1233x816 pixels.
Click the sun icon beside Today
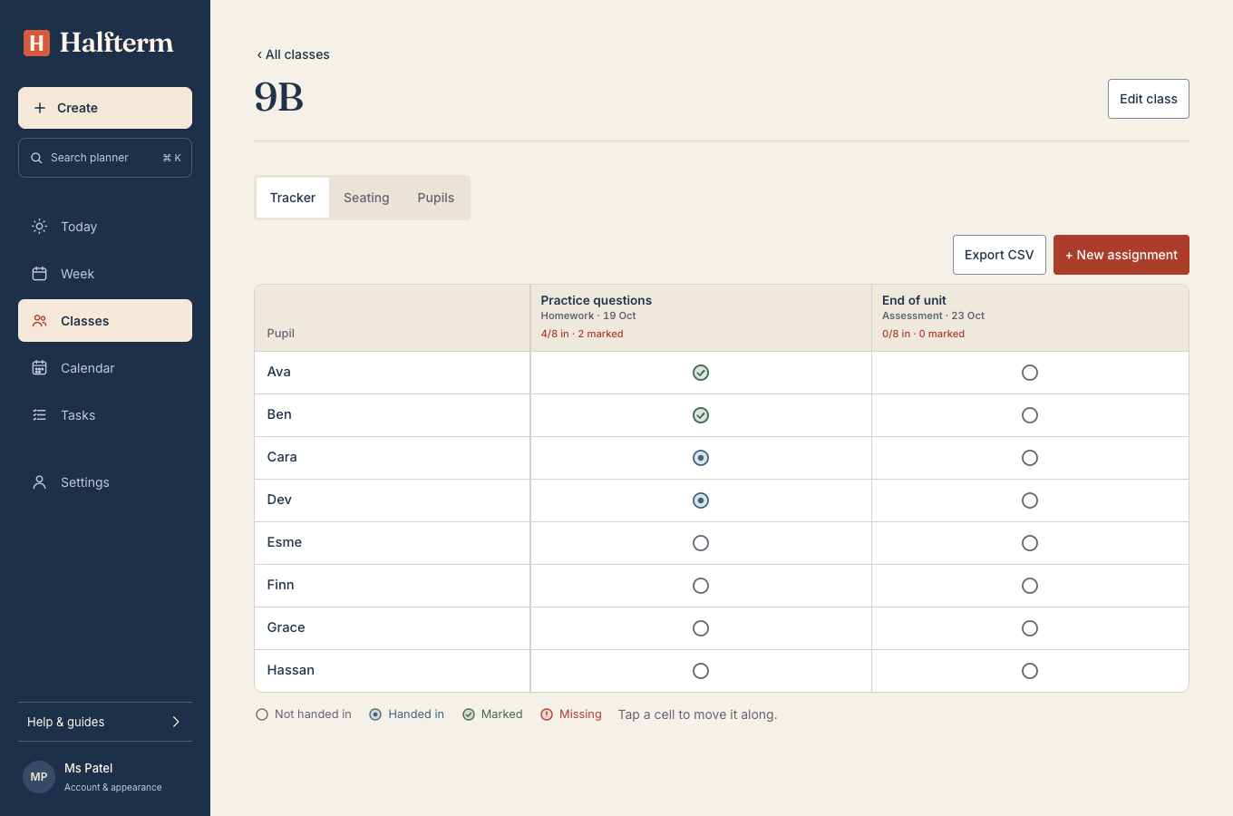[x=40, y=227]
